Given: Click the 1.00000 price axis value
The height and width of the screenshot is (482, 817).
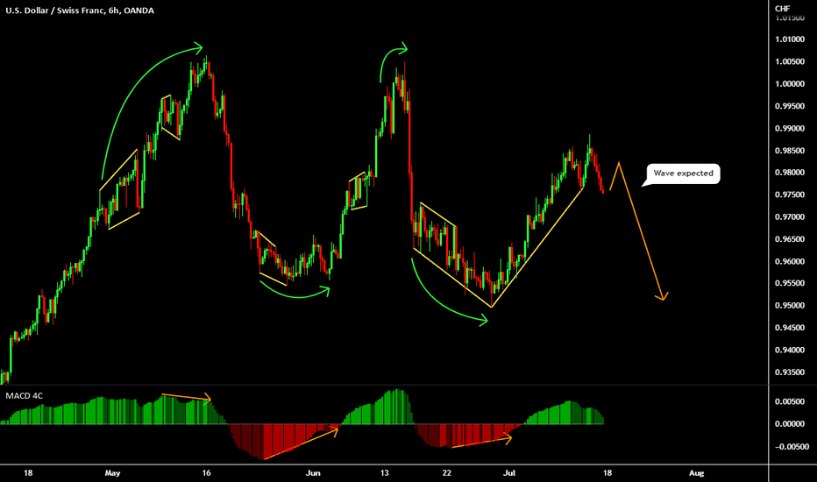Looking at the screenshot, I should click(x=789, y=84).
